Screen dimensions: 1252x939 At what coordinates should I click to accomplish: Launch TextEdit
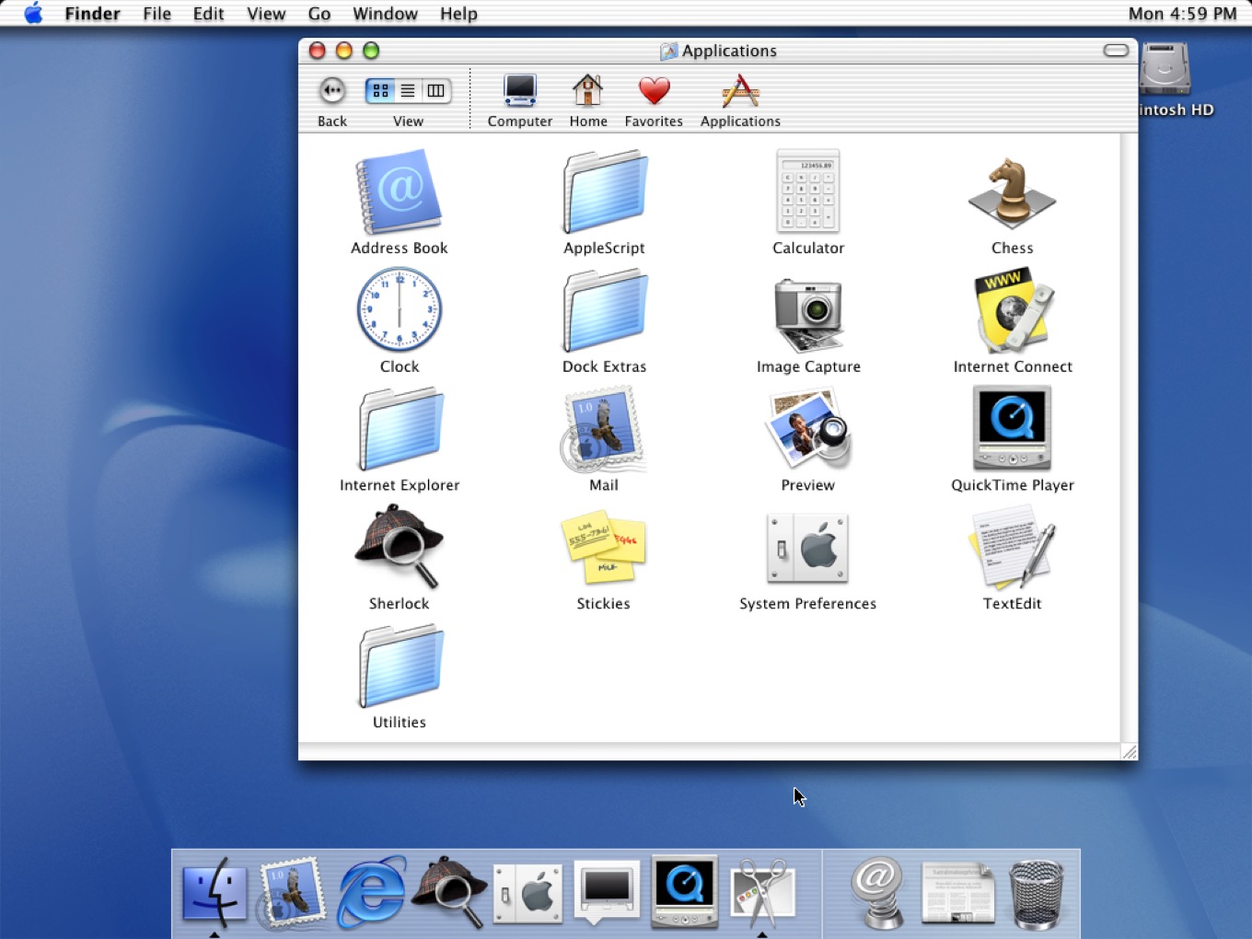click(x=1011, y=549)
